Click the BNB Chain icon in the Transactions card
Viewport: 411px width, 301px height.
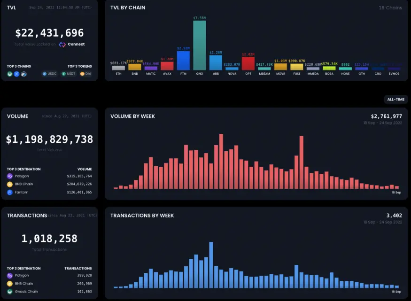10,284
